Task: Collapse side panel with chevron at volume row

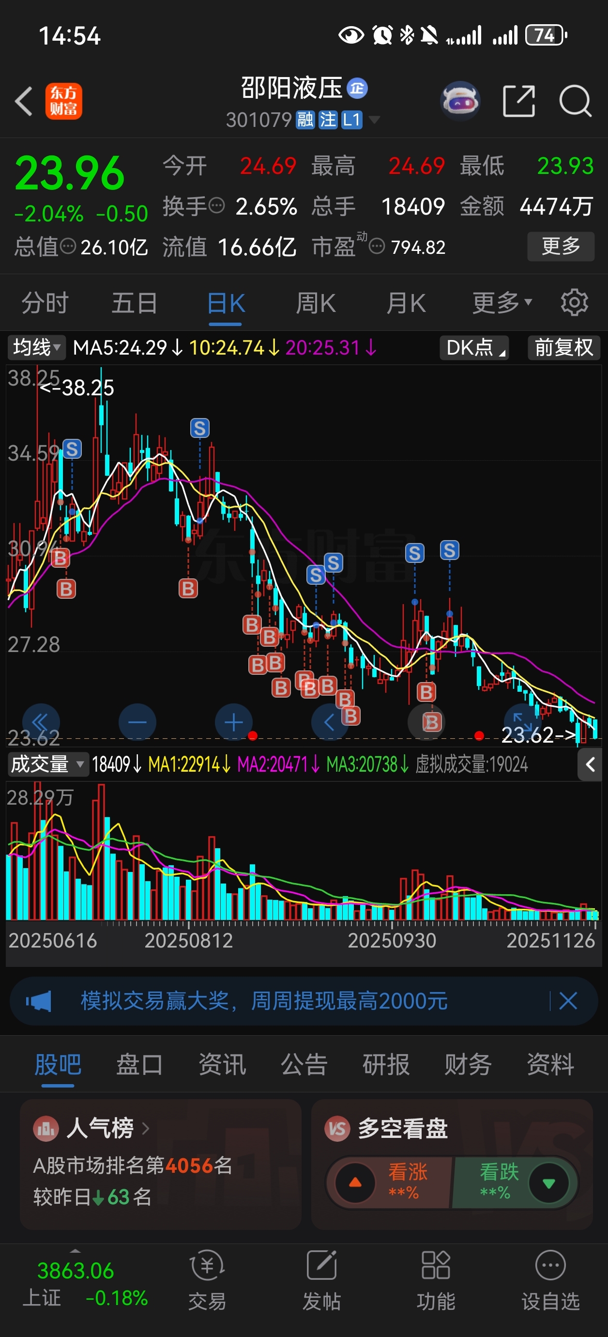Action: coord(590,764)
